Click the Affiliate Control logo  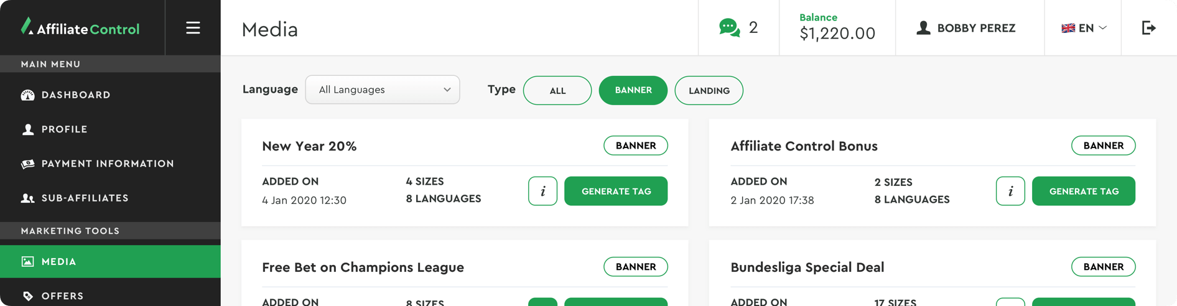point(80,28)
